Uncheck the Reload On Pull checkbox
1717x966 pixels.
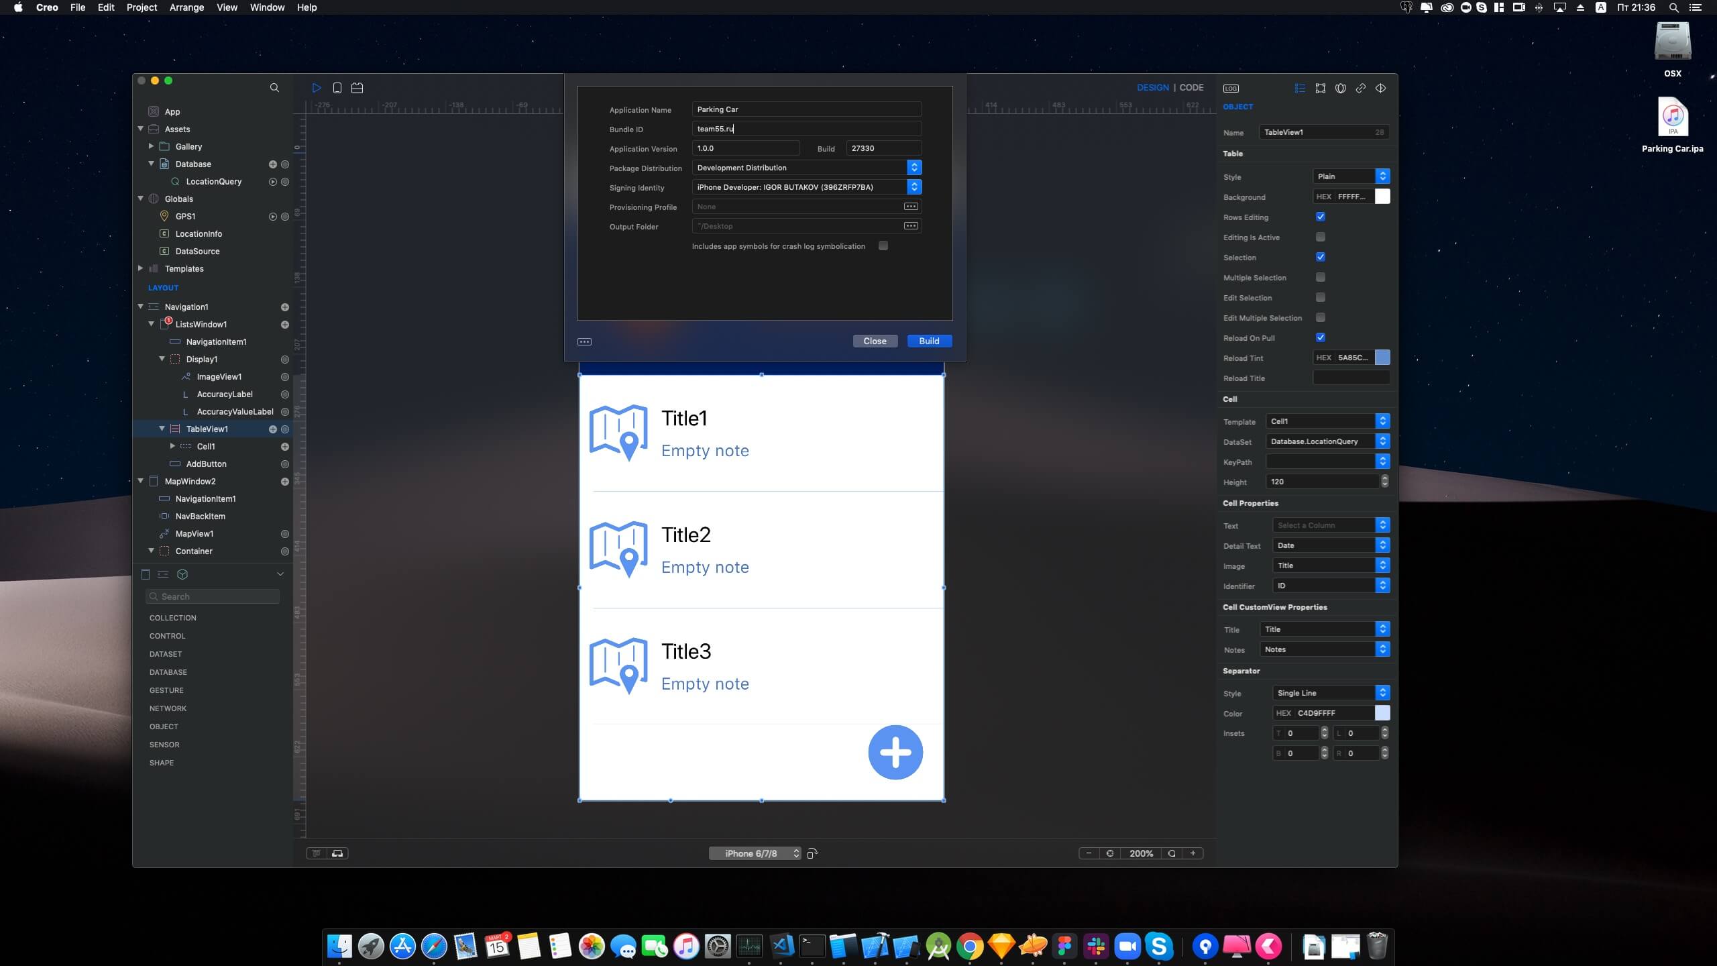point(1321,337)
